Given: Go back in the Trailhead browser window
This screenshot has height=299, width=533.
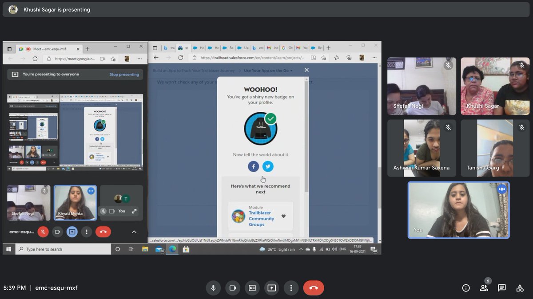Looking at the screenshot, I should coord(156,58).
